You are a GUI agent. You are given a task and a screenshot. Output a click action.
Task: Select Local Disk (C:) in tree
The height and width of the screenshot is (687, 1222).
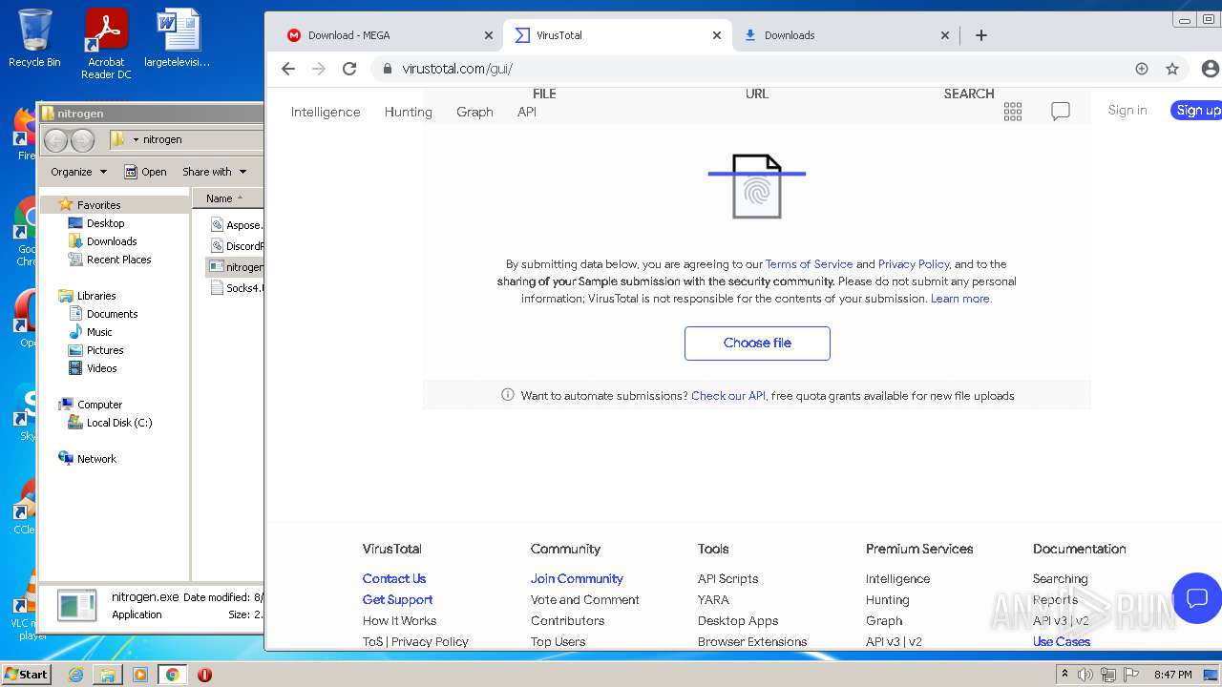(x=110, y=423)
